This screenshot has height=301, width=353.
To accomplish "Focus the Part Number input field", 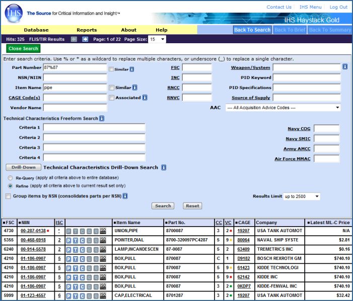I will [x=75, y=67].
